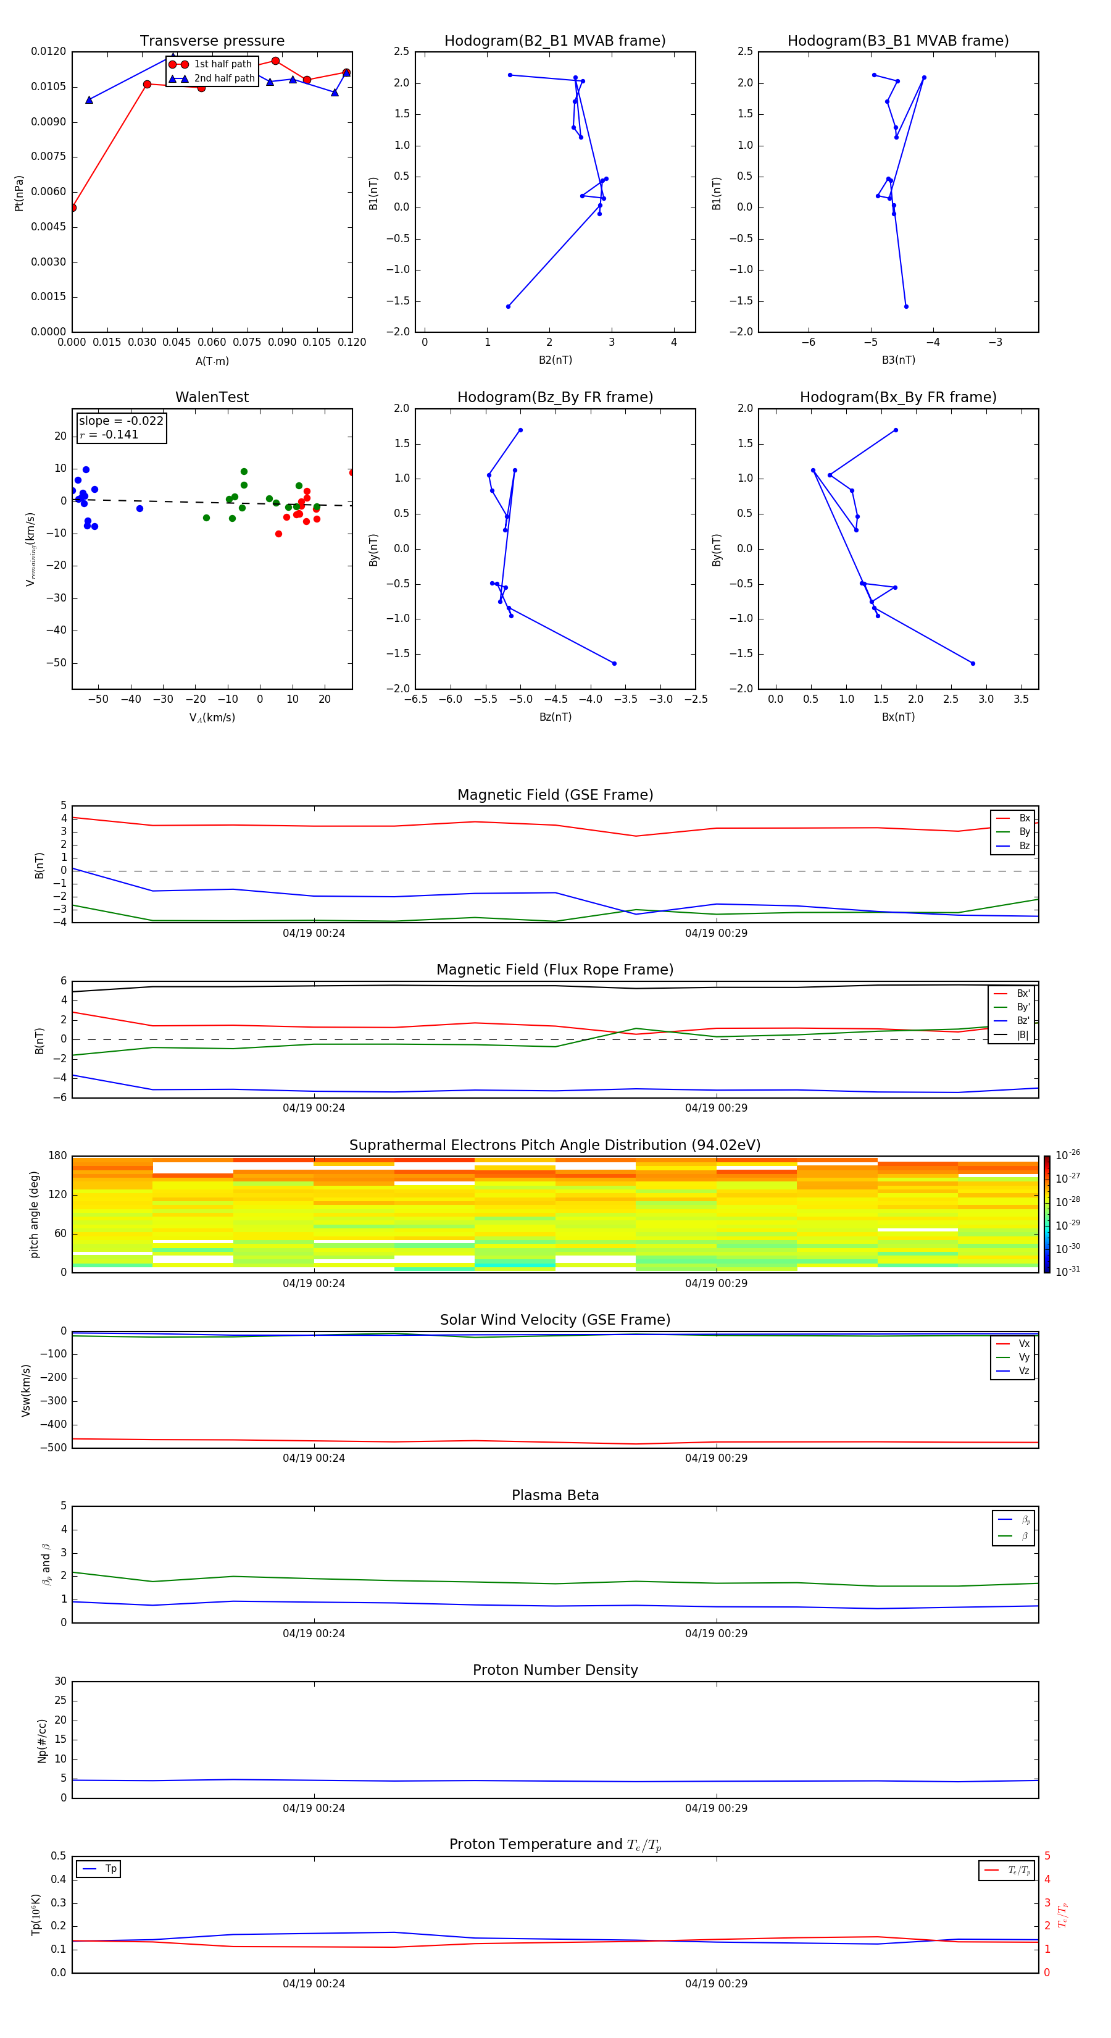Click the 'Vsw(km/s)' axis label
This screenshot has height=2038, width=1111.
click(x=25, y=1390)
